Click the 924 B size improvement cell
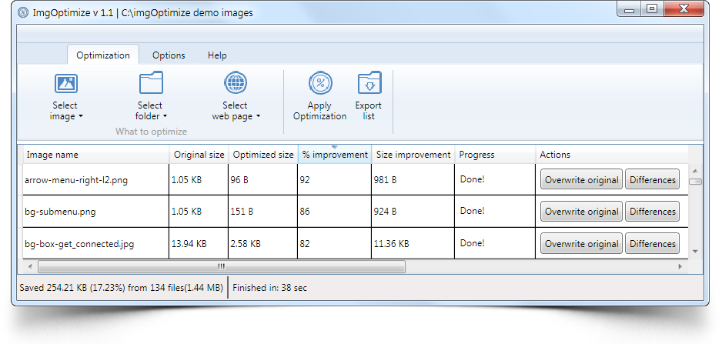Screen dimensions: 722x344 (x=413, y=212)
